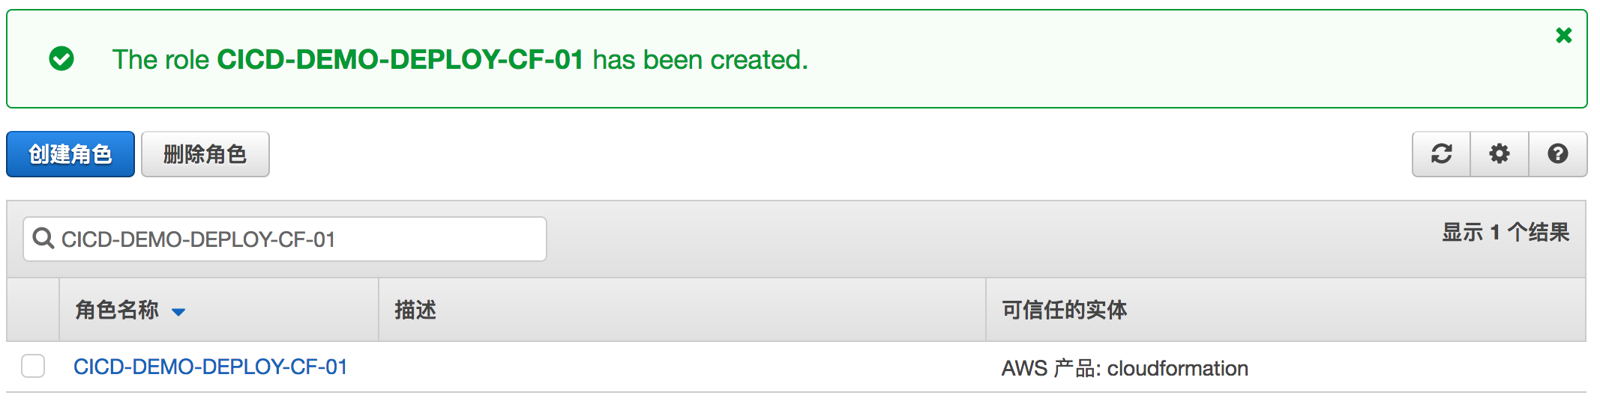Click the 删除角色 button
This screenshot has width=1600, height=416.
205,154
